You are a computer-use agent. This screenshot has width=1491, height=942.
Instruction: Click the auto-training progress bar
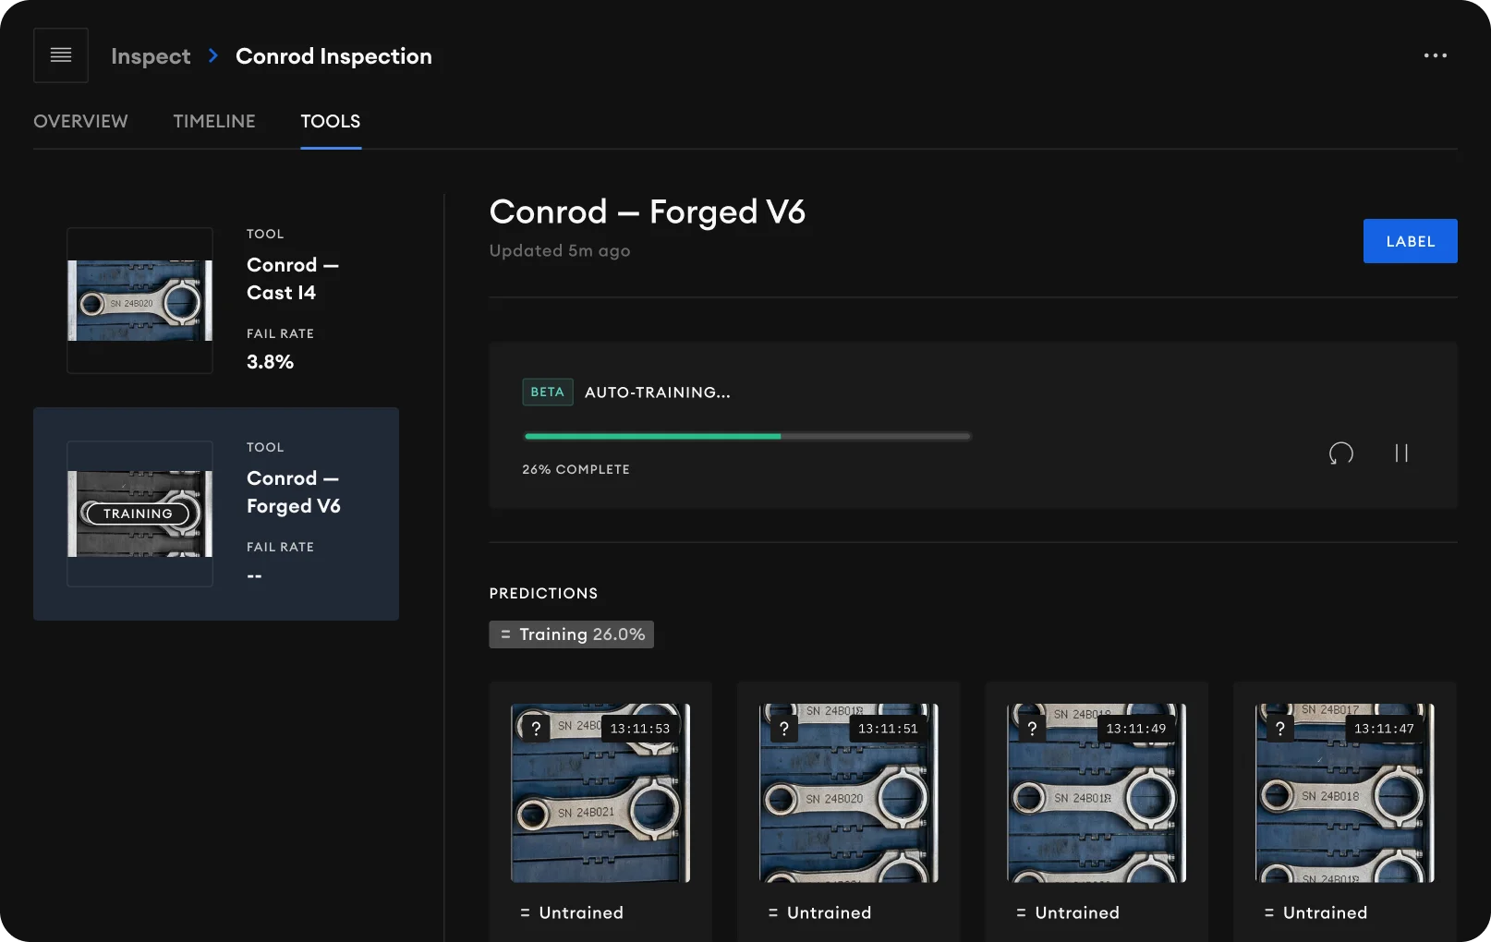click(x=746, y=436)
